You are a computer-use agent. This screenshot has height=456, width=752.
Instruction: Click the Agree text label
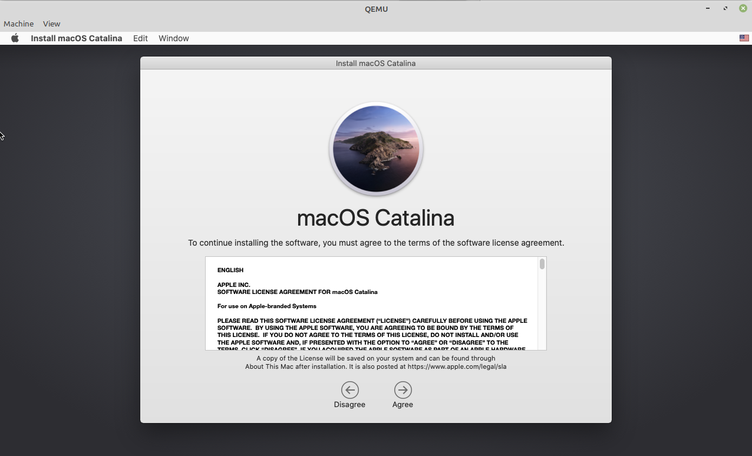click(x=403, y=405)
